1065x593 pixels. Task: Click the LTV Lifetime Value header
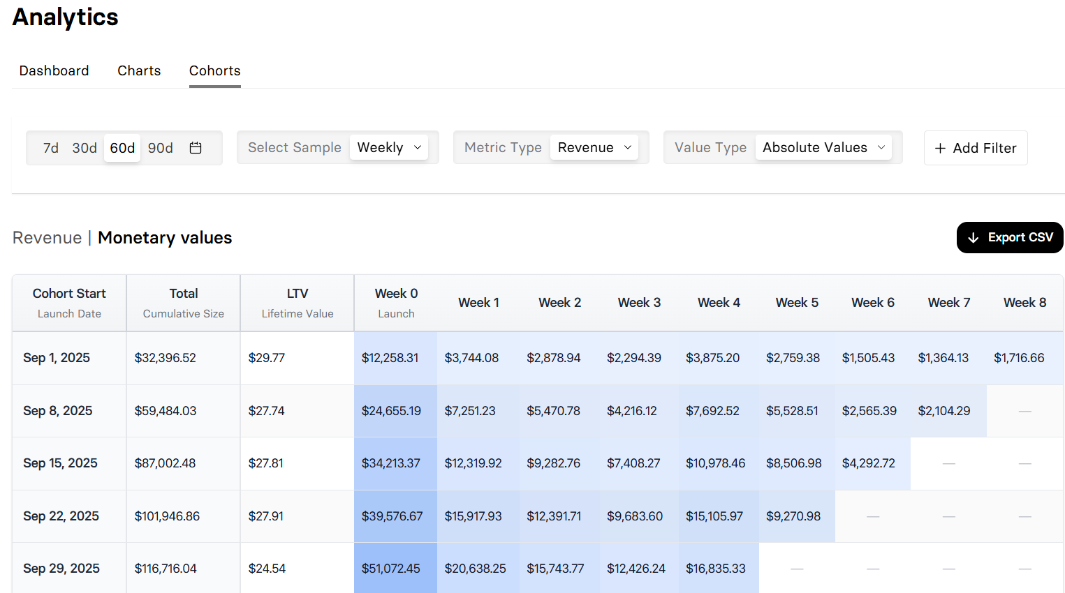pos(298,303)
